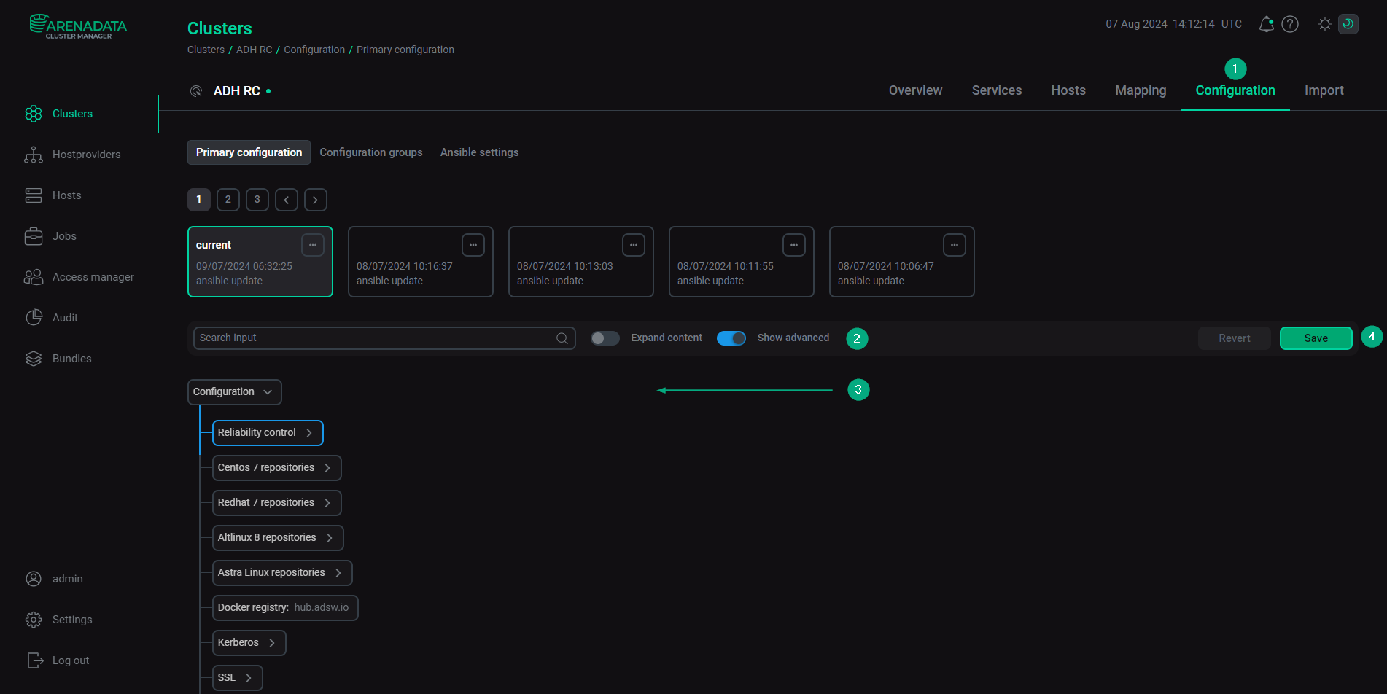This screenshot has height=694, width=1387.
Task: Enable the Expand content toggle
Action: point(605,338)
